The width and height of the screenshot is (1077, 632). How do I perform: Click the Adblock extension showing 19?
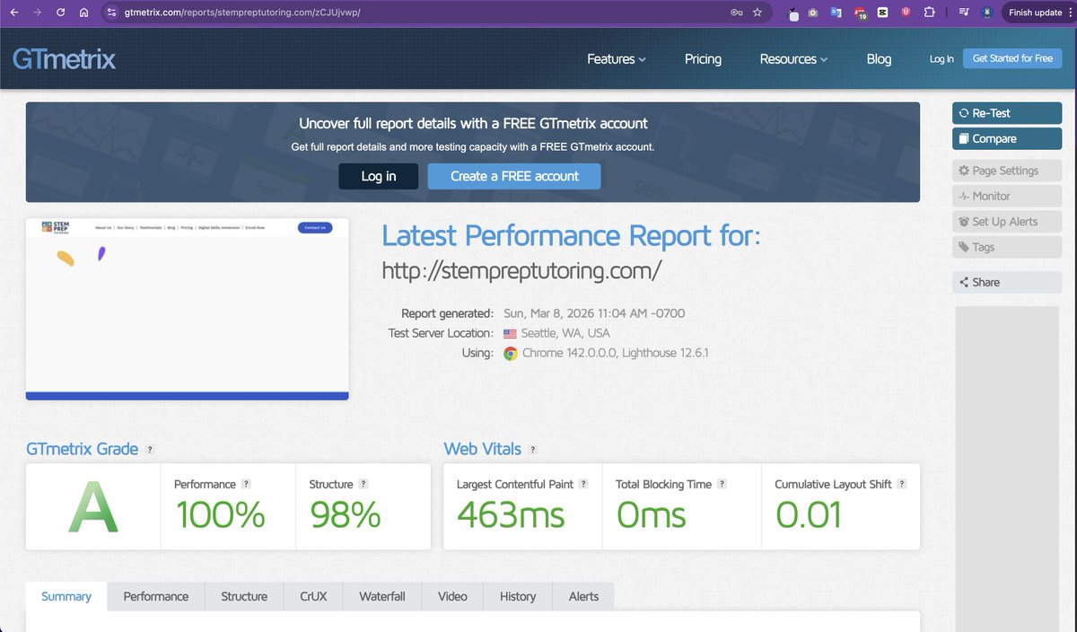pos(859,13)
